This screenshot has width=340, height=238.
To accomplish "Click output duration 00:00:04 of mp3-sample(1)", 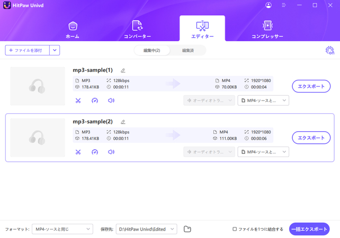I will pos(258,87).
